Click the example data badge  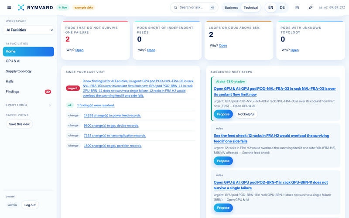pyautogui.click(x=83, y=7)
